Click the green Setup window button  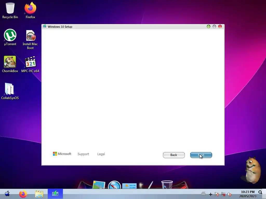(x=209, y=26)
